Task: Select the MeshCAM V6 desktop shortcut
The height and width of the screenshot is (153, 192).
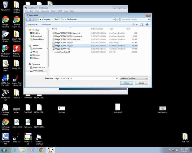Action: pyautogui.click(x=28, y=139)
